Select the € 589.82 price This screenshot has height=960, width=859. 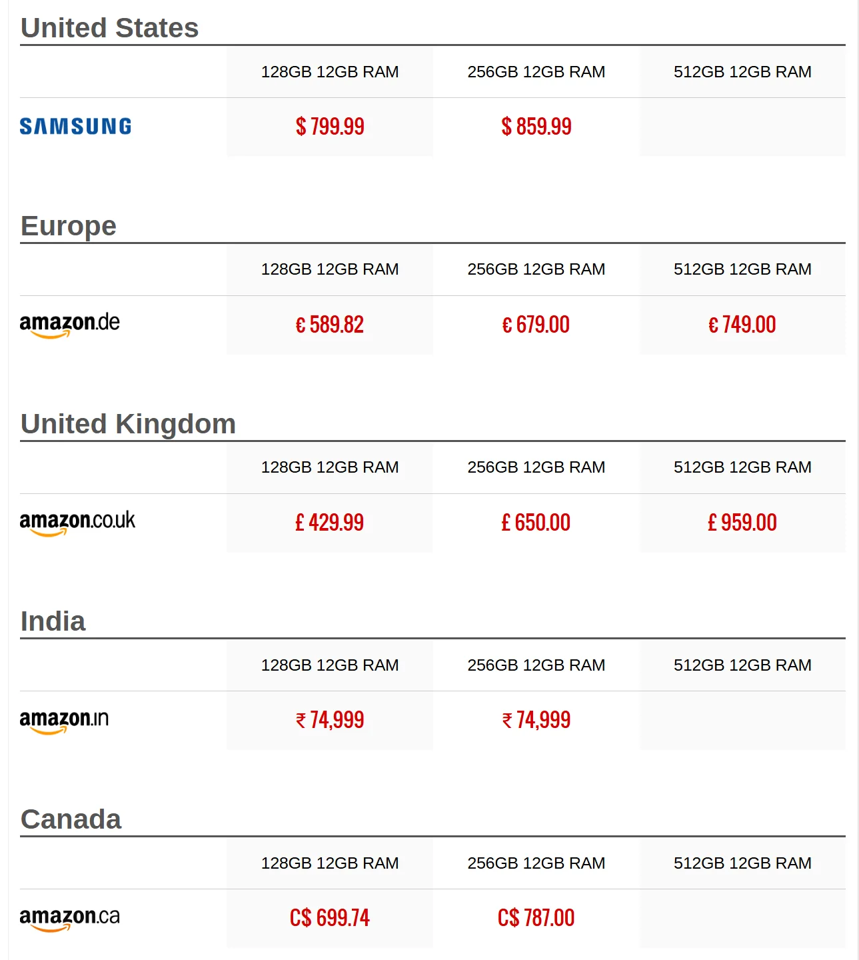pyautogui.click(x=330, y=325)
